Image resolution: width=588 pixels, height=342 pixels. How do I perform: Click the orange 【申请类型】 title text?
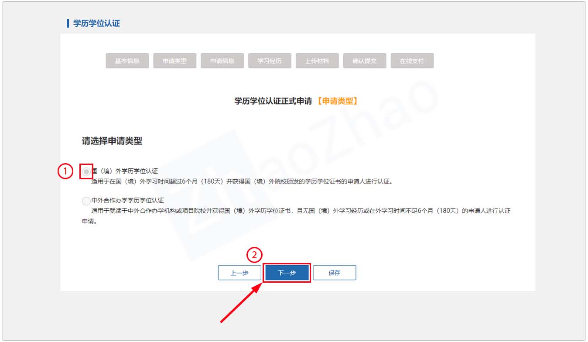click(x=337, y=101)
